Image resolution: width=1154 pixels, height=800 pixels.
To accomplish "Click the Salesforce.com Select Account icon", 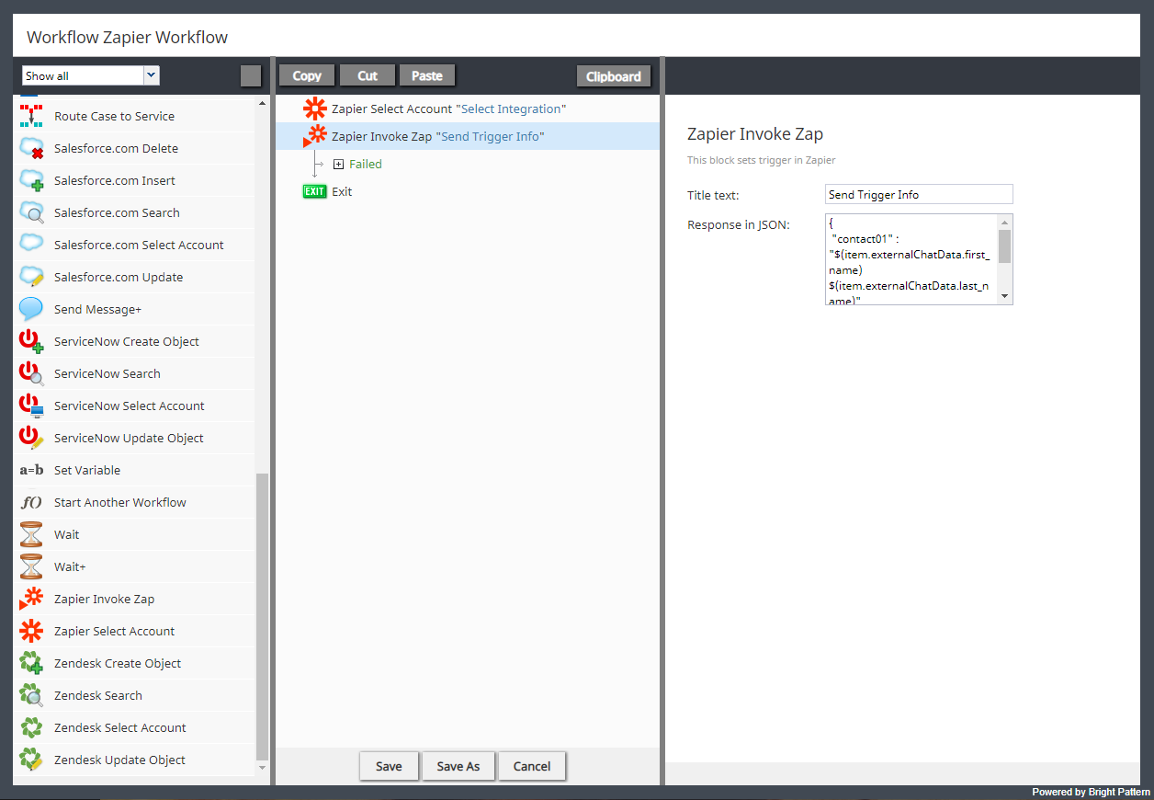I will click(31, 245).
